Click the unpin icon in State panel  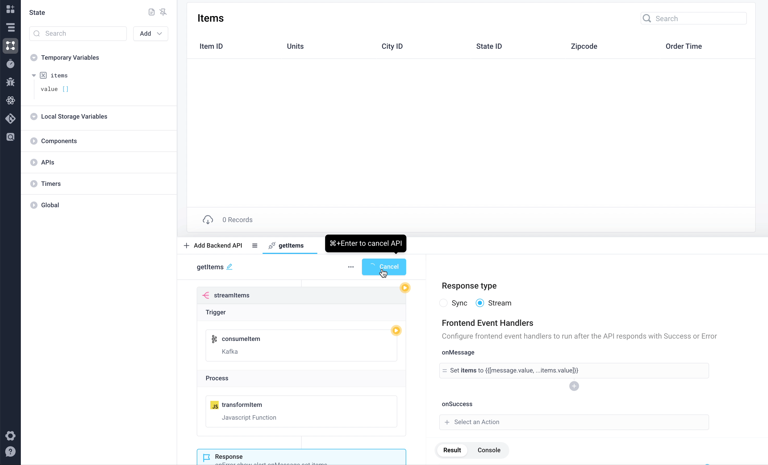point(163,12)
